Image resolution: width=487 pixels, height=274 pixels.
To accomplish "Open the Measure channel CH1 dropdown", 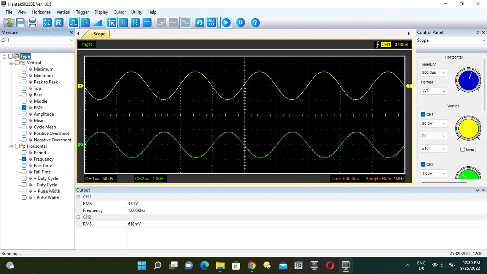I will click(37, 40).
